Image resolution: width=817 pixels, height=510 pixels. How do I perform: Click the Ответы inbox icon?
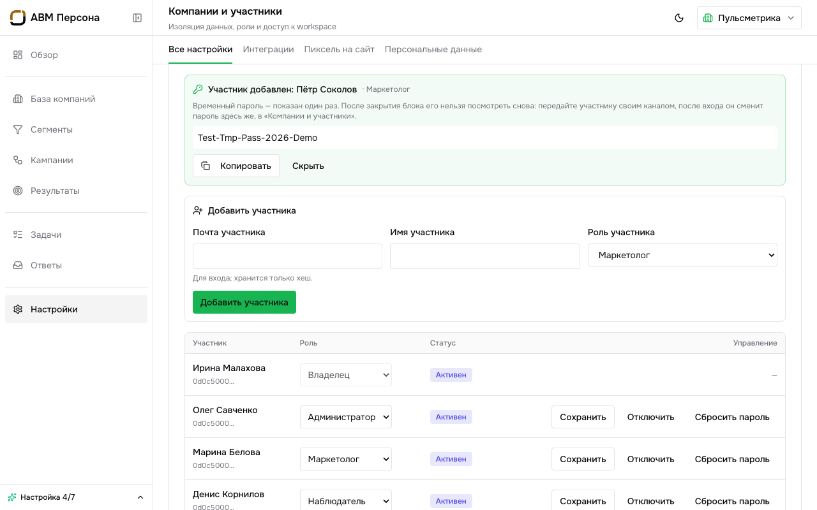pyautogui.click(x=18, y=265)
